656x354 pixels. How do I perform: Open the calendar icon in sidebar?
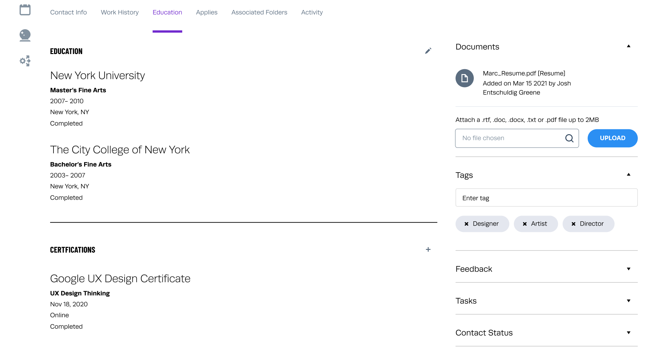click(x=25, y=10)
